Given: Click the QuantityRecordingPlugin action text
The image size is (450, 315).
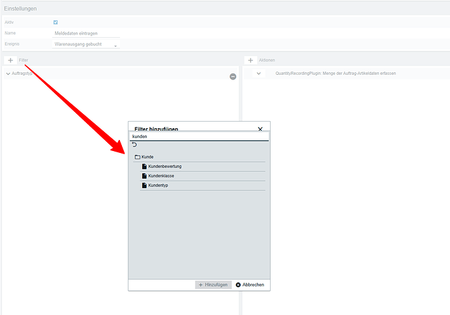Looking at the screenshot, I should [x=335, y=74].
